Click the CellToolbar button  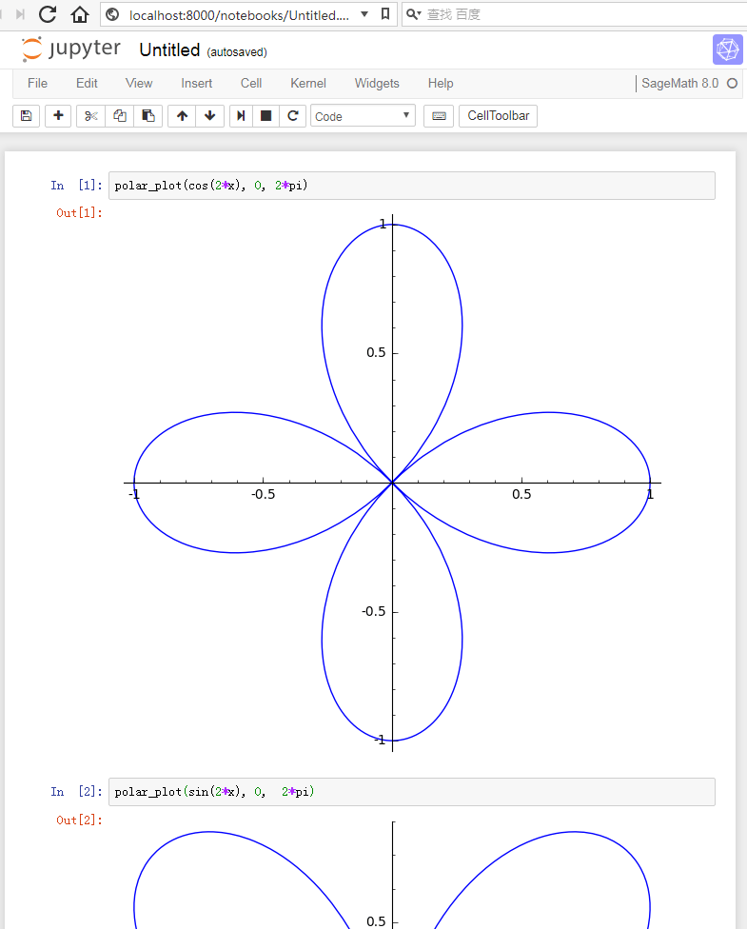[499, 116]
